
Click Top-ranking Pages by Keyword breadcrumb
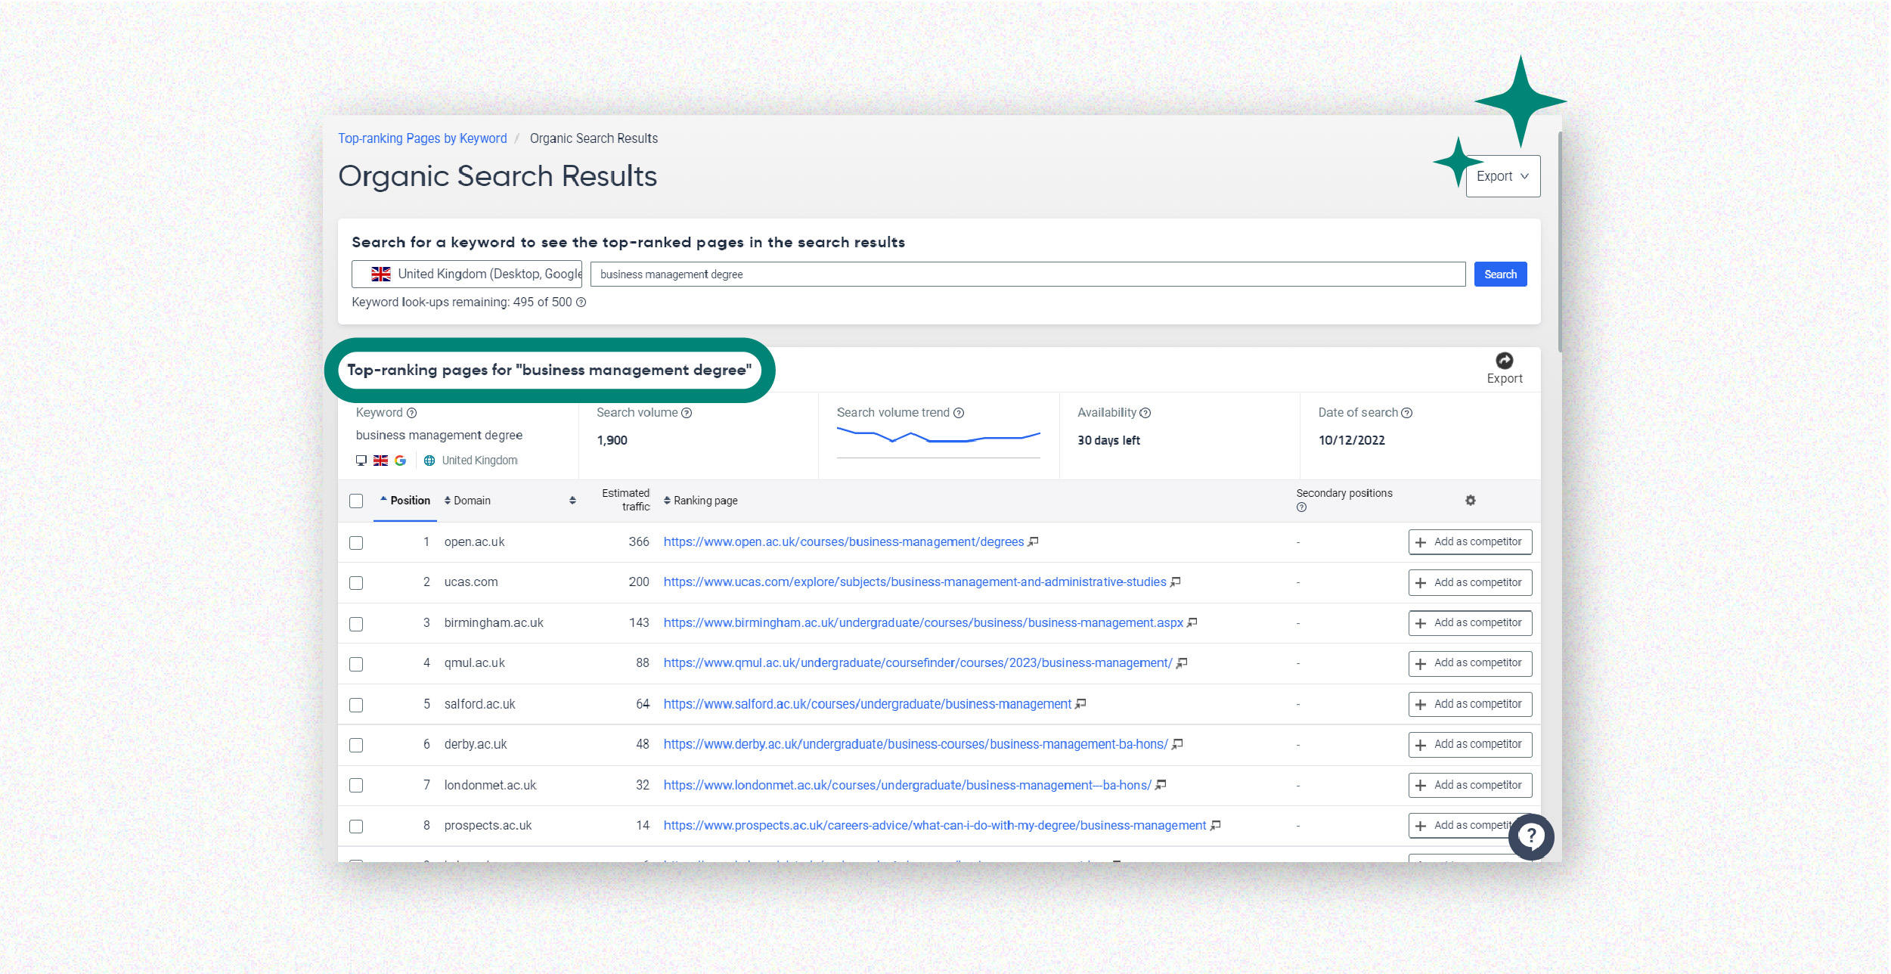[423, 138]
